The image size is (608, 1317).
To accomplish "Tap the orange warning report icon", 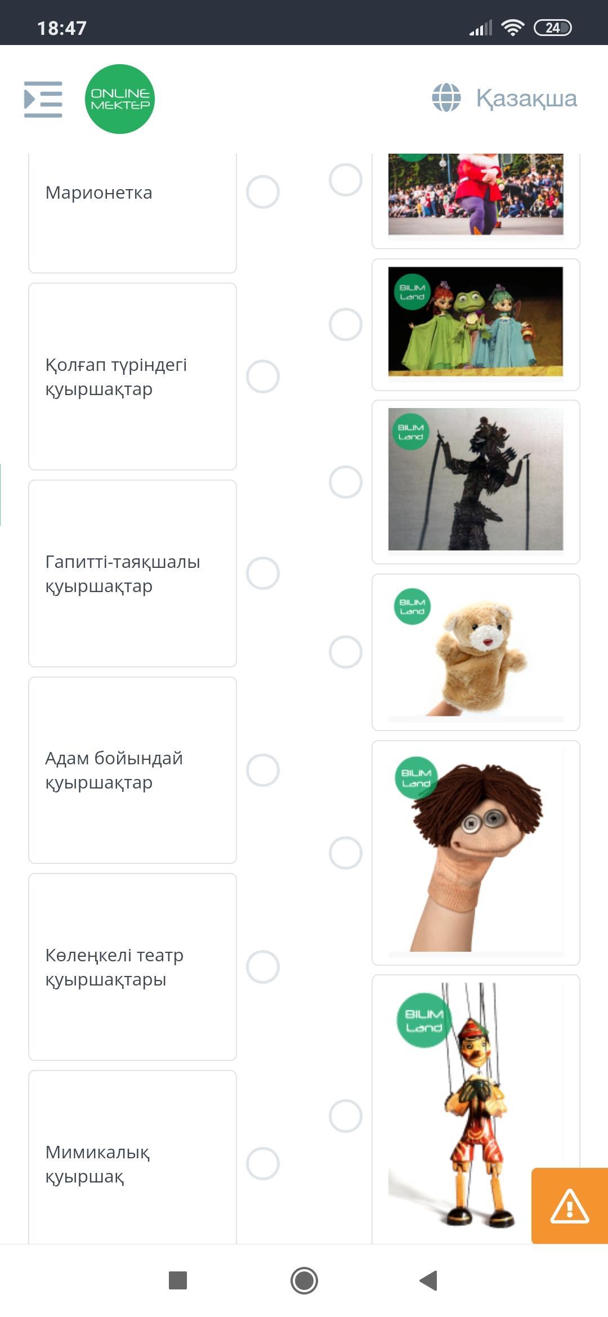I will pos(570,1206).
